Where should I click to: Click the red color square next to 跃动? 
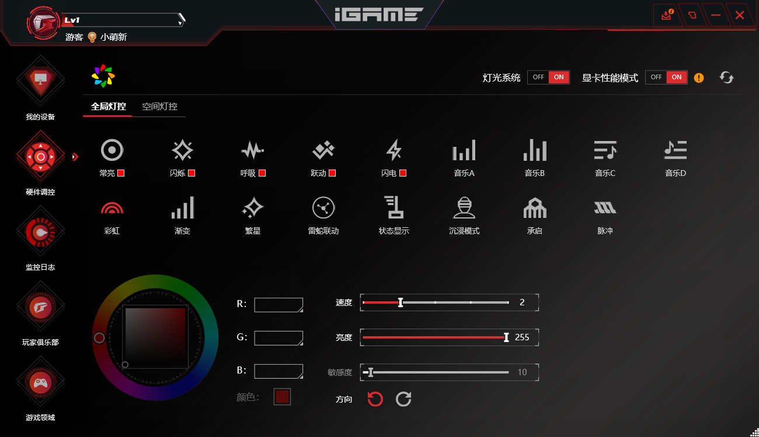coord(332,173)
